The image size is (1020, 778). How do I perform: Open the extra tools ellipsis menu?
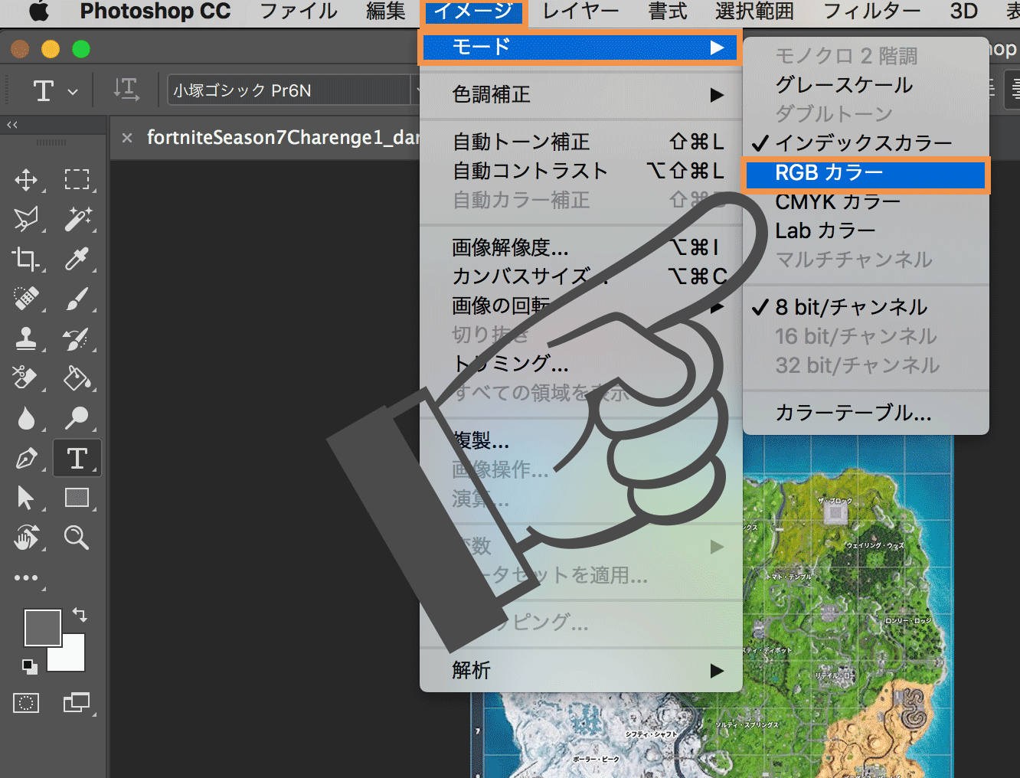[26, 577]
